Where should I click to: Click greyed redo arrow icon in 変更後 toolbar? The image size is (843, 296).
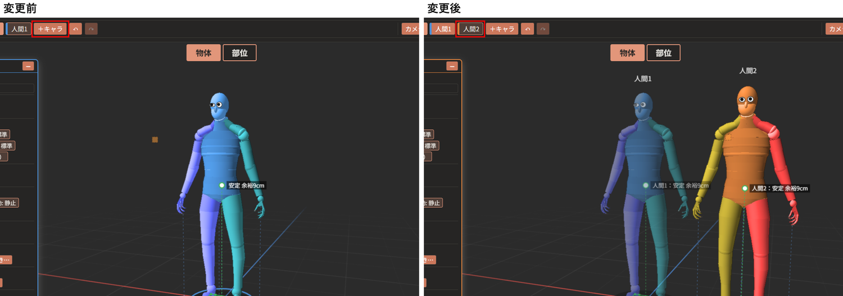(x=543, y=29)
